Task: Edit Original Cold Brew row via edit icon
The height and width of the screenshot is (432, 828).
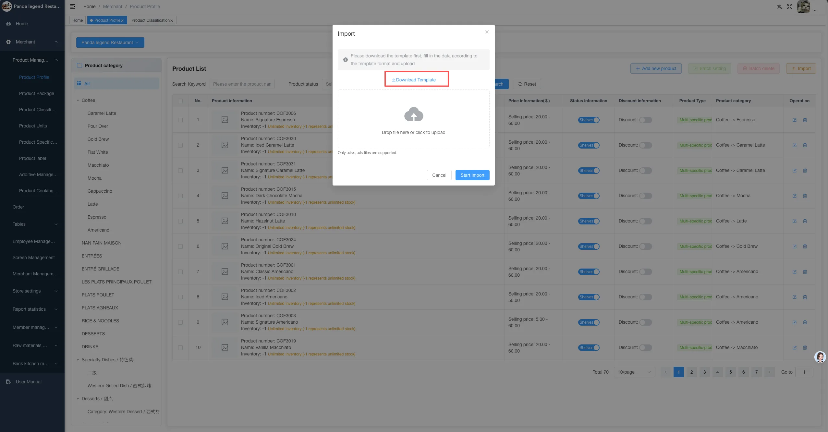Action: point(795,246)
